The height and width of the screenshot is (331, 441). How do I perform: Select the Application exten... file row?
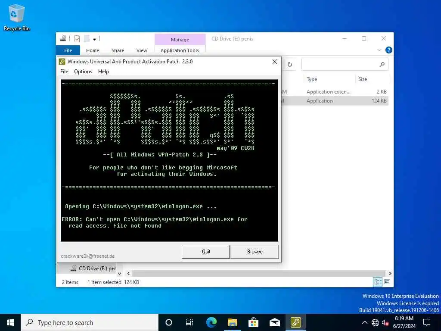(x=335, y=92)
